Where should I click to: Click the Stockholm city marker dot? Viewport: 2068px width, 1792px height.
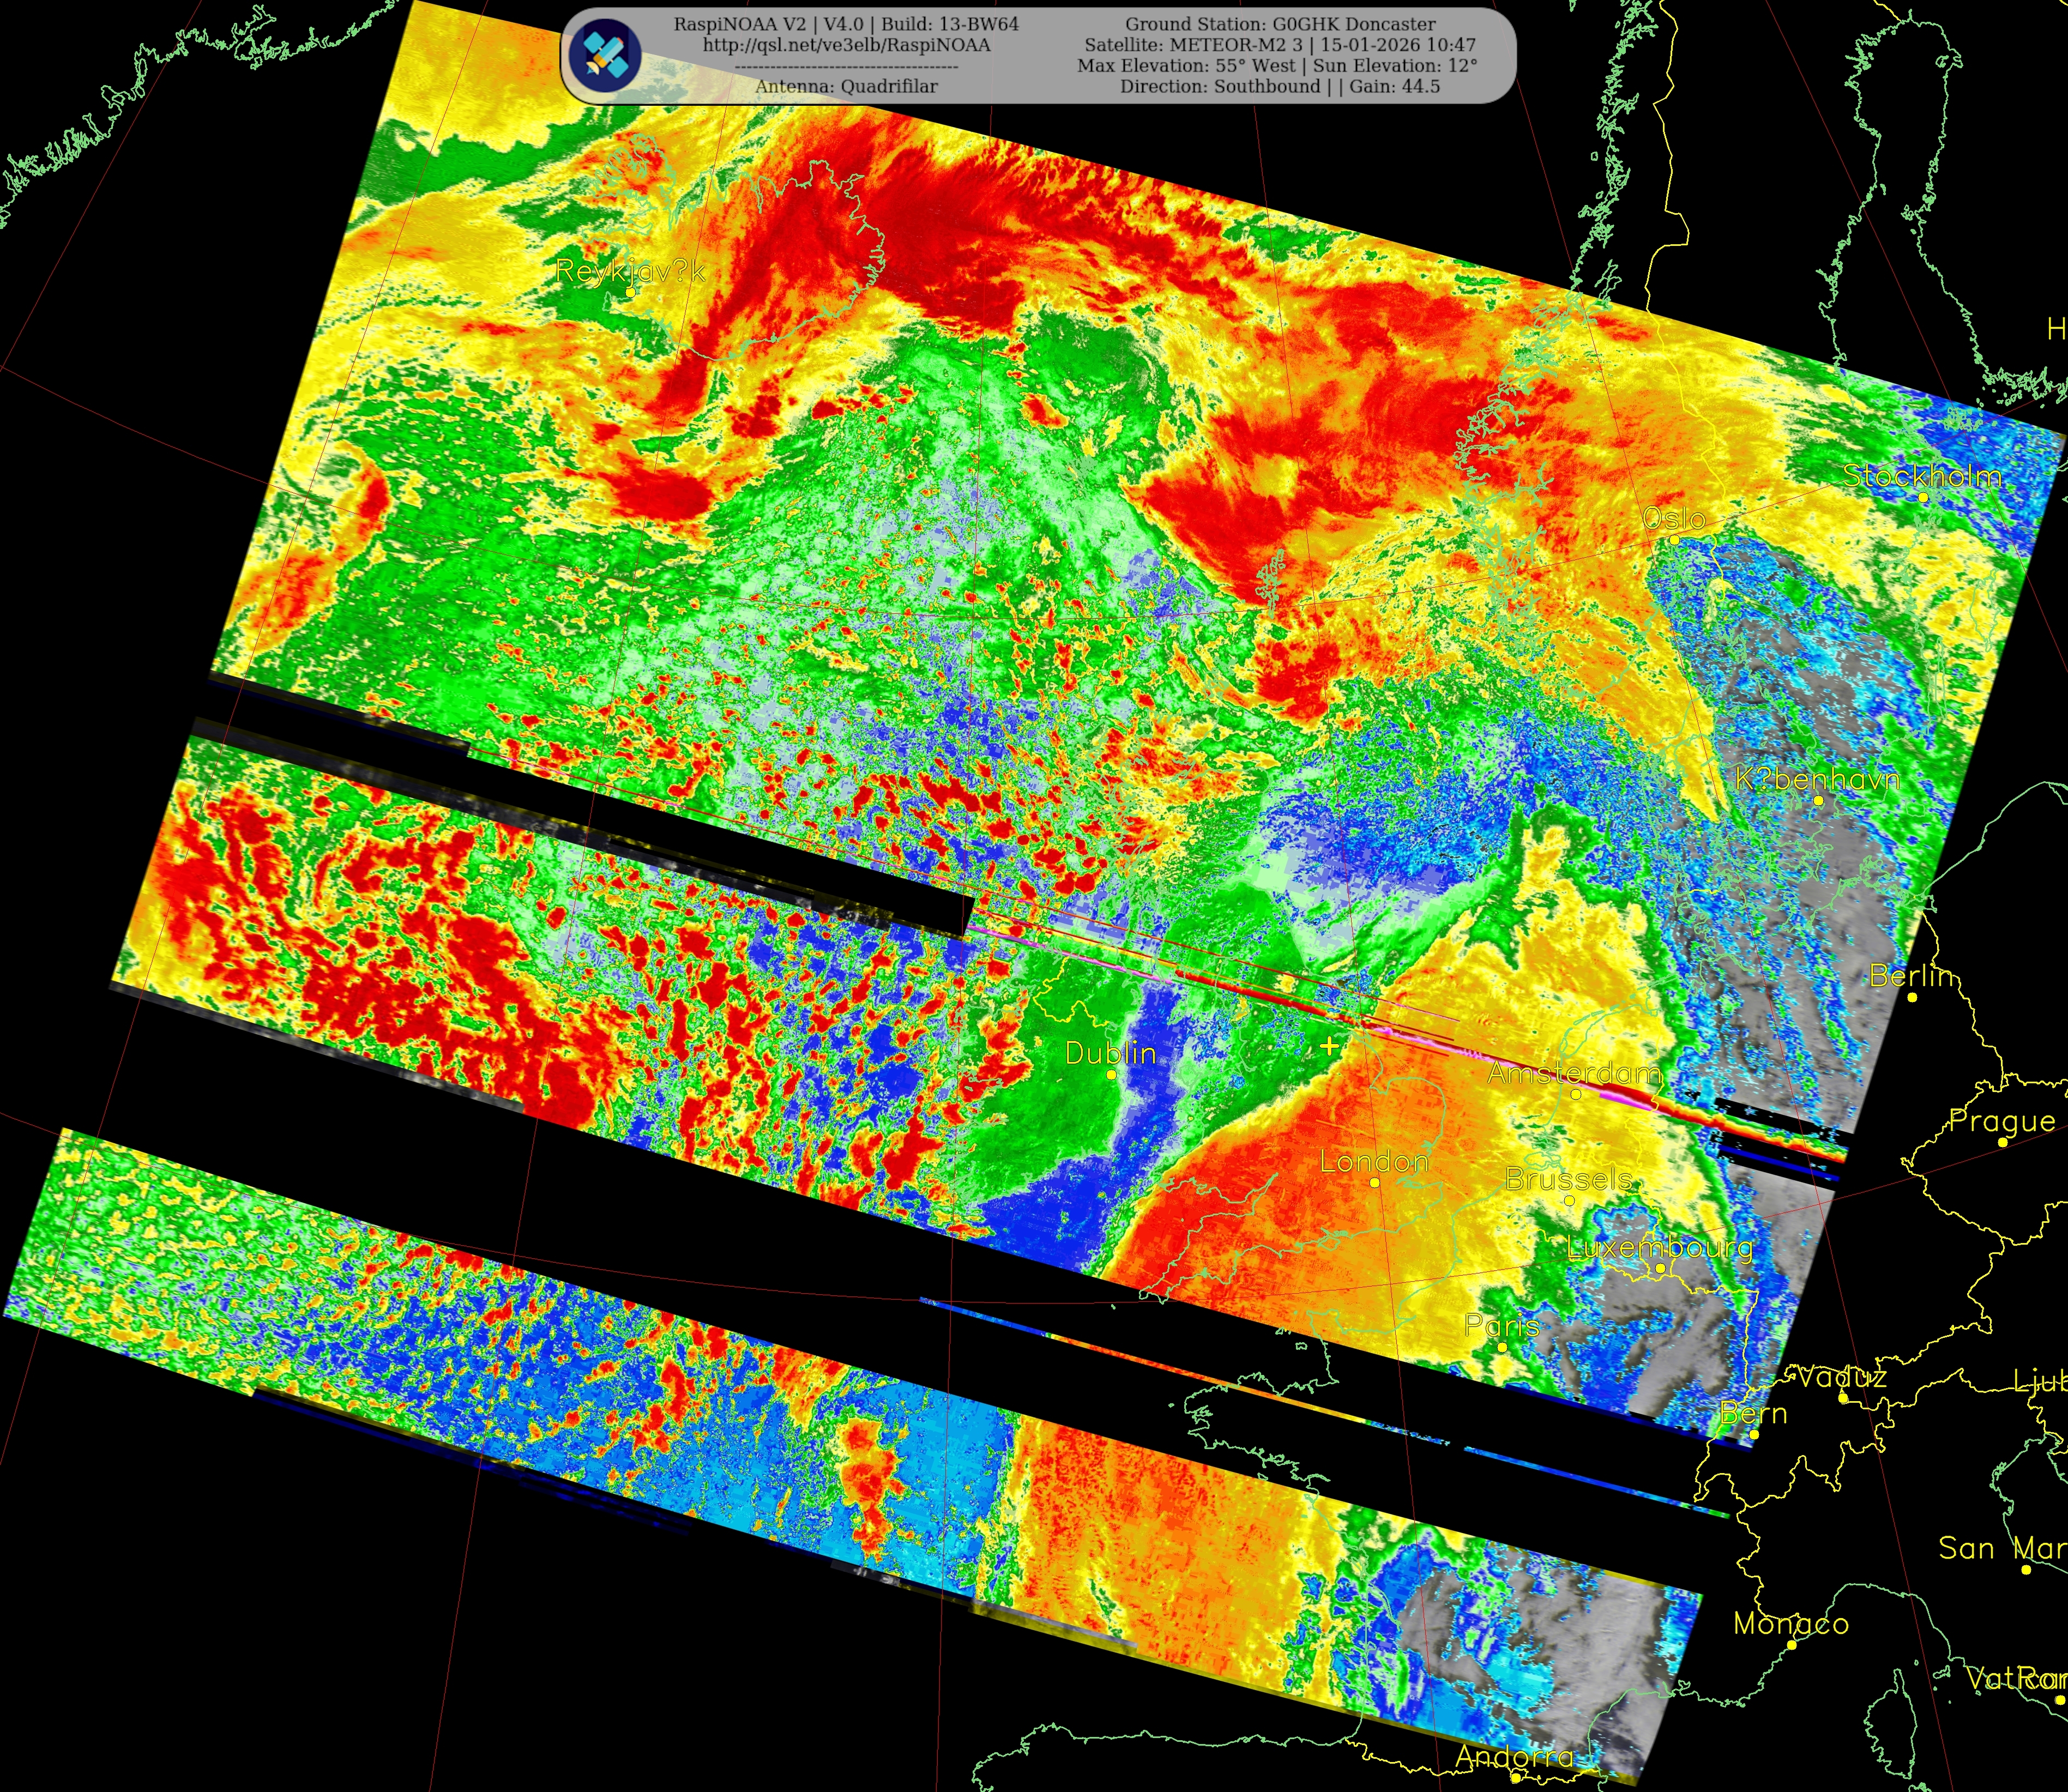(x=1923, y=497)
